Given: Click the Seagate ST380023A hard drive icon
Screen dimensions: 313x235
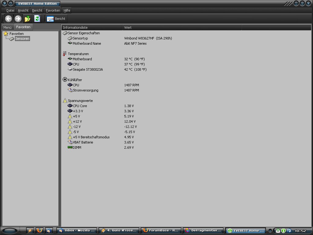Looking at the screenshot, I should coord(70,69).
